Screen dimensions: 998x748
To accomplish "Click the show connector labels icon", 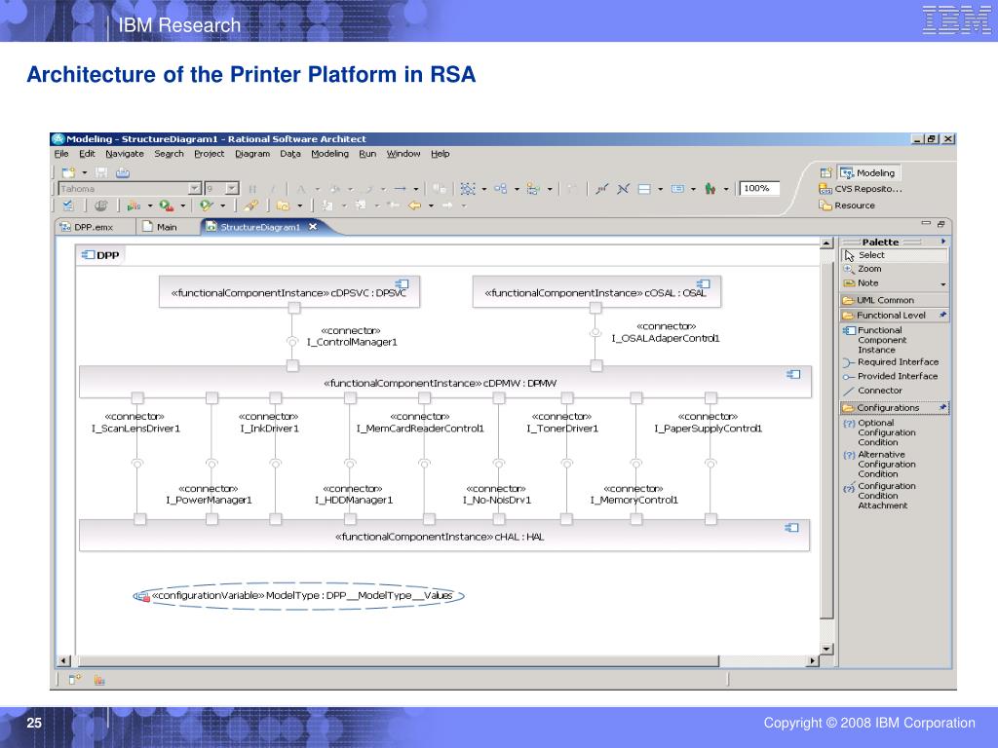I will [601, 188].
